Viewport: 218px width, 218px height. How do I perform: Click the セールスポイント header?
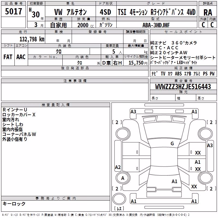tap(183, 32)
